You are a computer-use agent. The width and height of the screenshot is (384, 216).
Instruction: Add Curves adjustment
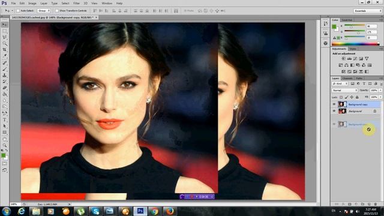(x=355, y=59)
